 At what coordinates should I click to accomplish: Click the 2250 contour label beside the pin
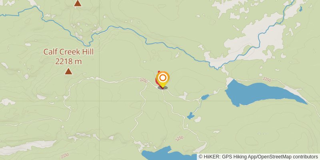point(144,80)
